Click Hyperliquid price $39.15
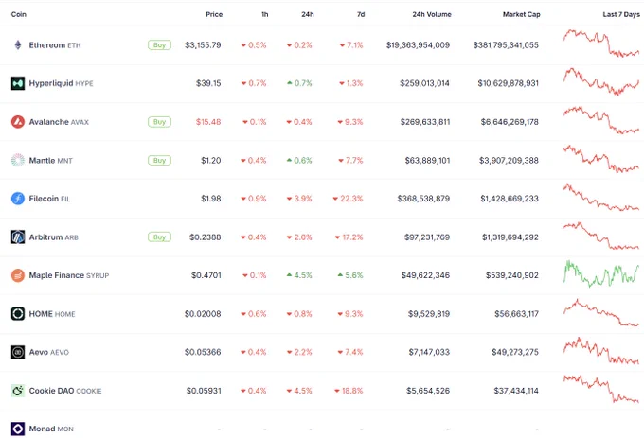 pyautogui.click(x=208, y=83)
